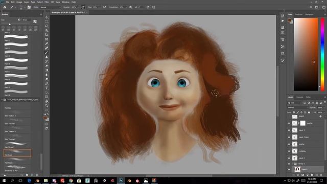Open the Flow value dropdown
Viewport: 327px width, 184px height.
(100, 7)
